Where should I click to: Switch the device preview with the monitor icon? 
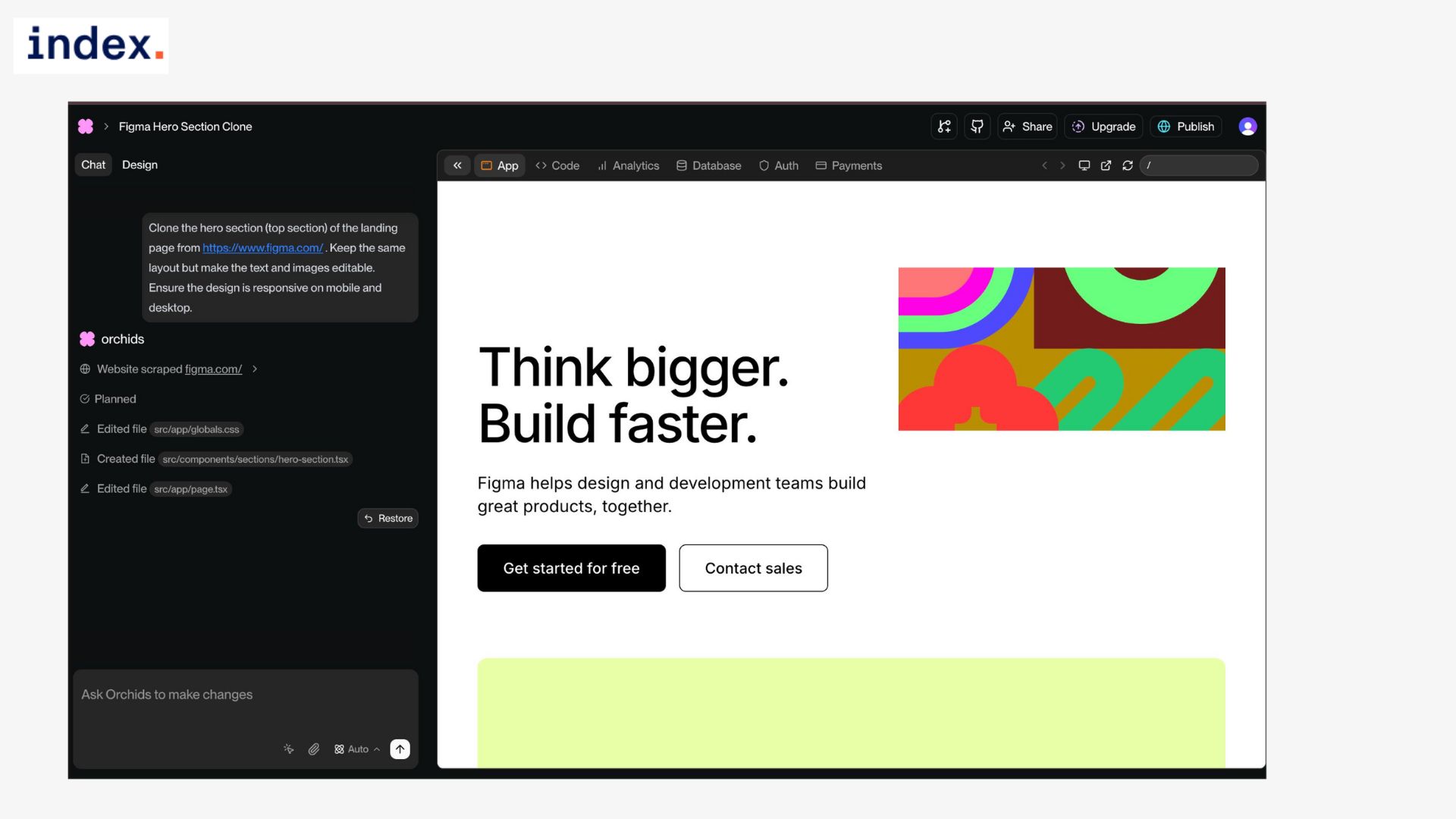(x=1084, y=165)
